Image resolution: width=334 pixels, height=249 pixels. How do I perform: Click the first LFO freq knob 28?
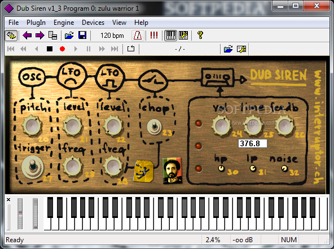pos(72,167)
